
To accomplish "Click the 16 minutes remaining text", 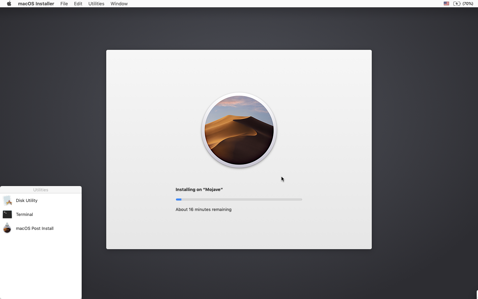I will coord(203,210).
